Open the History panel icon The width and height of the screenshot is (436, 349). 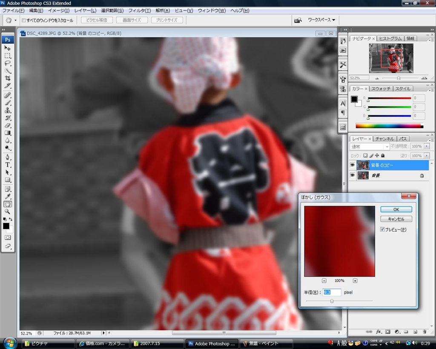(343, 41)
